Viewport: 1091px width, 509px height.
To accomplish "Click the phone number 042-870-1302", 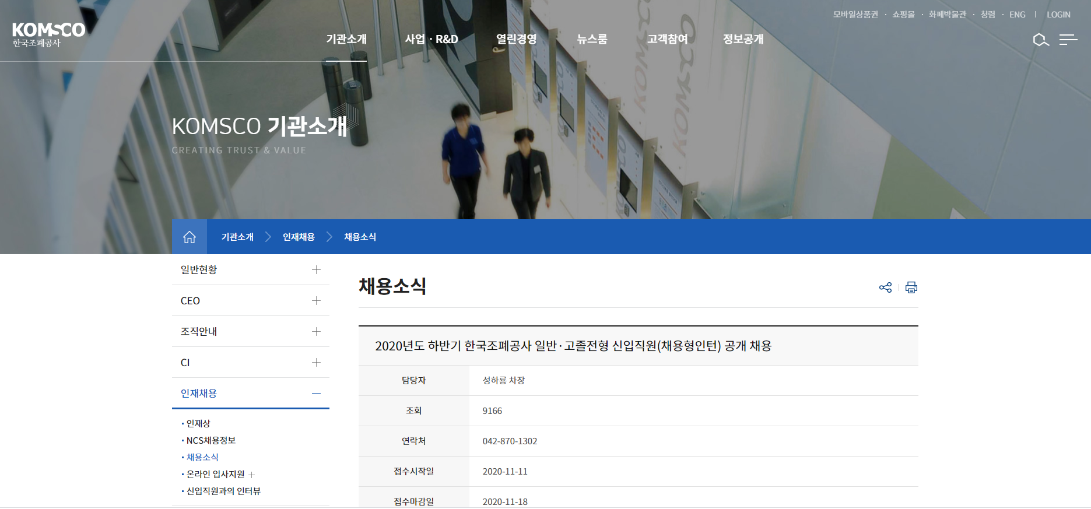I will (x=510, y=441).
